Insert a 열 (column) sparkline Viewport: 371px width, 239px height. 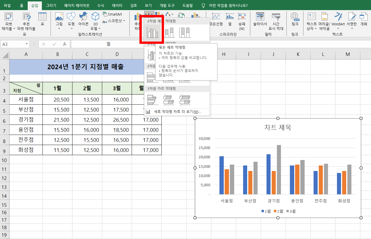(x=230, y=19)
